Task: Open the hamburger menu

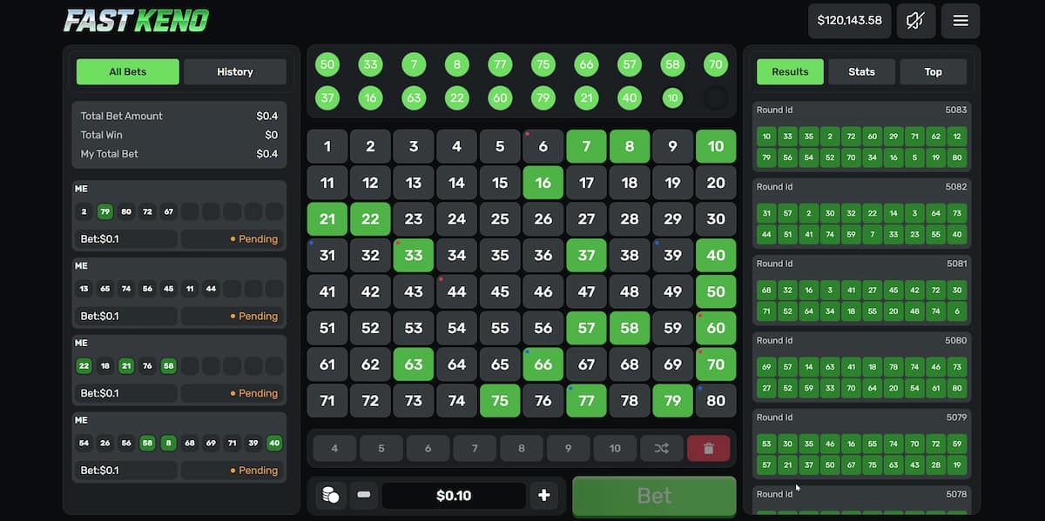Action: tap(961, 21)
